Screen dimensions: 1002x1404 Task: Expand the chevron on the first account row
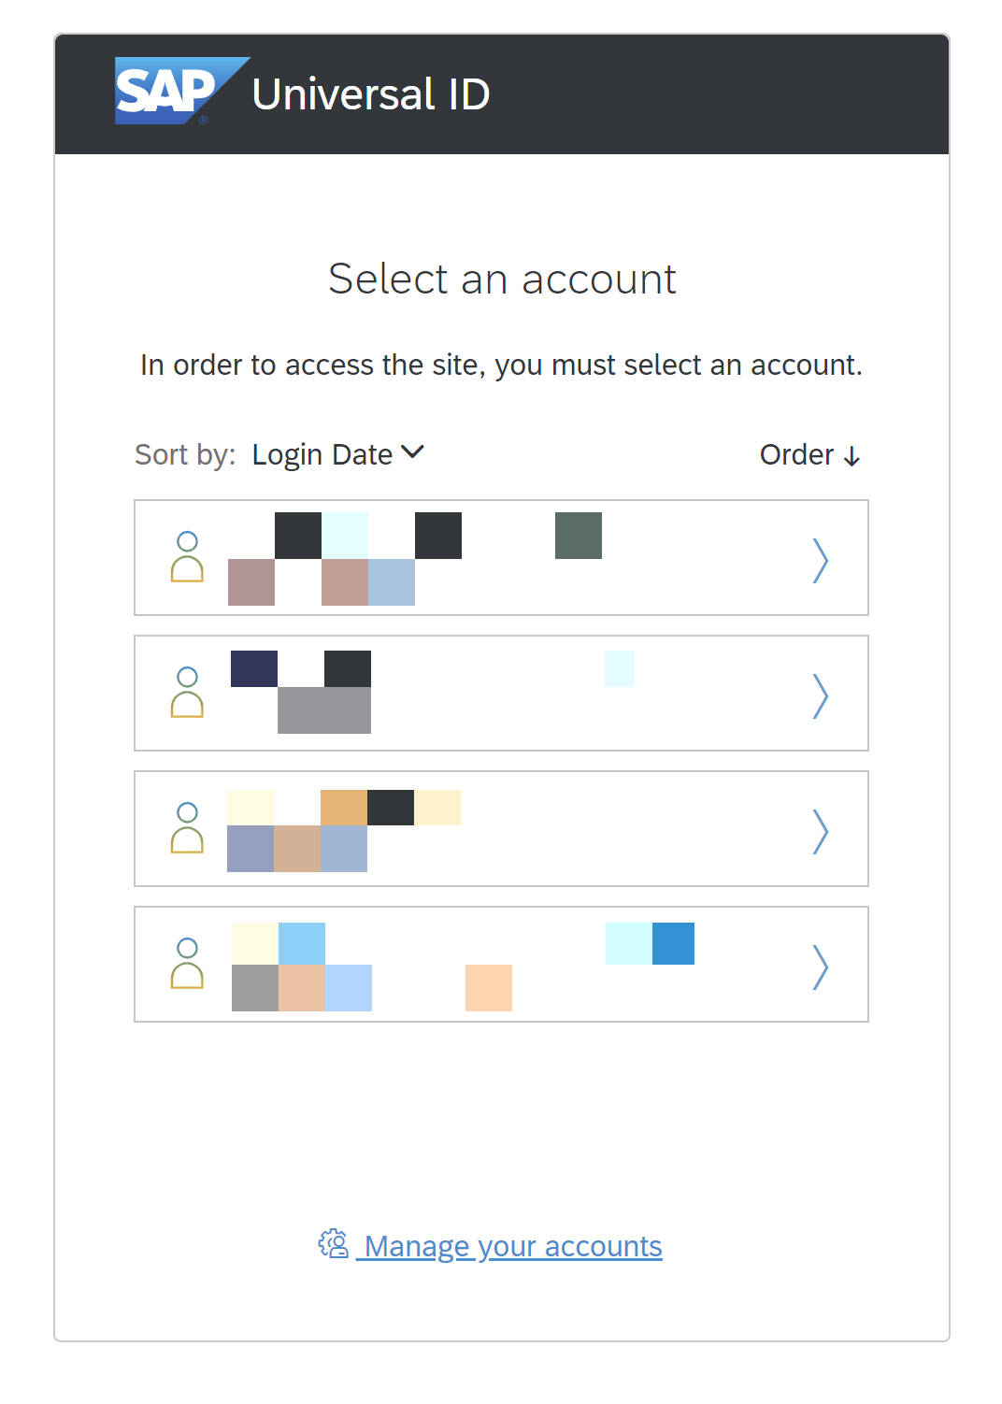(x=821, y=558)
